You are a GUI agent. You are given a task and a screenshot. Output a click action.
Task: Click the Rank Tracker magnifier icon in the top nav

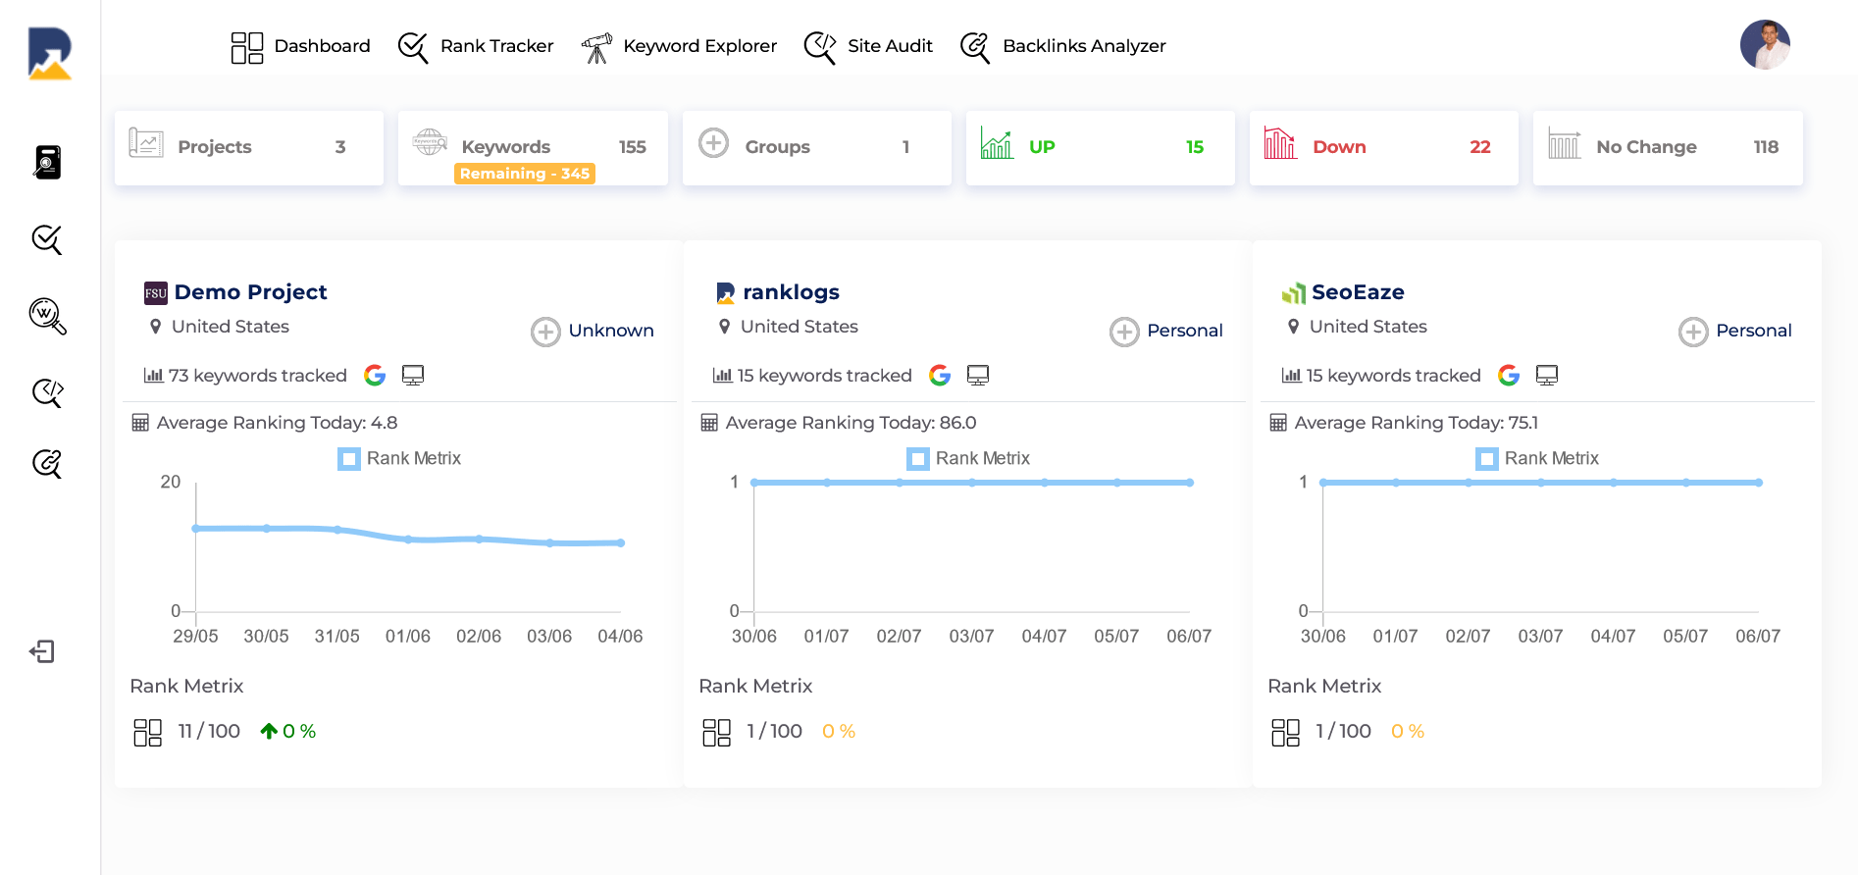tap(413, 47)
